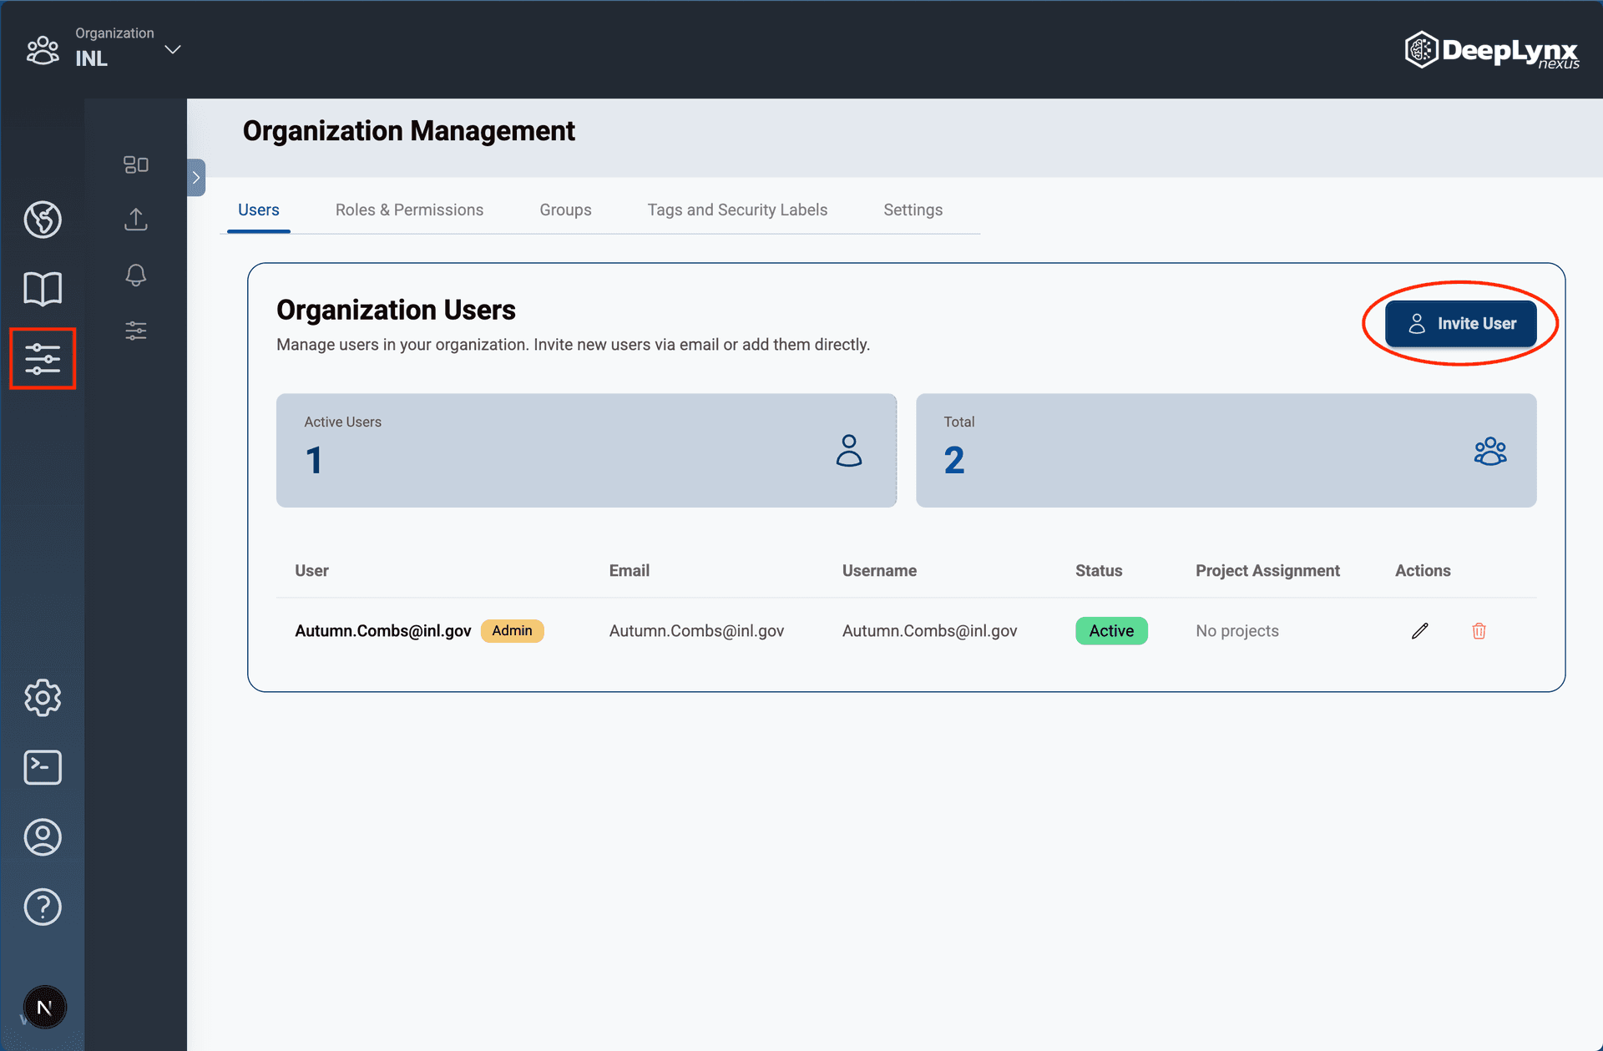Image resolution: width=1603 pixels, height=1051 pixels.
Task: Click the pencil icon to edit Autumn.Combs
Action: point(1419,631)
